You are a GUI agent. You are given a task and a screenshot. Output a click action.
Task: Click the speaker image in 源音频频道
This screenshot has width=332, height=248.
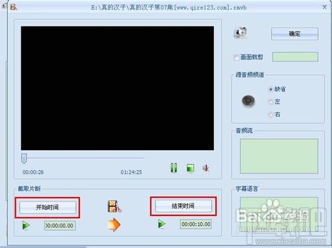248,101
